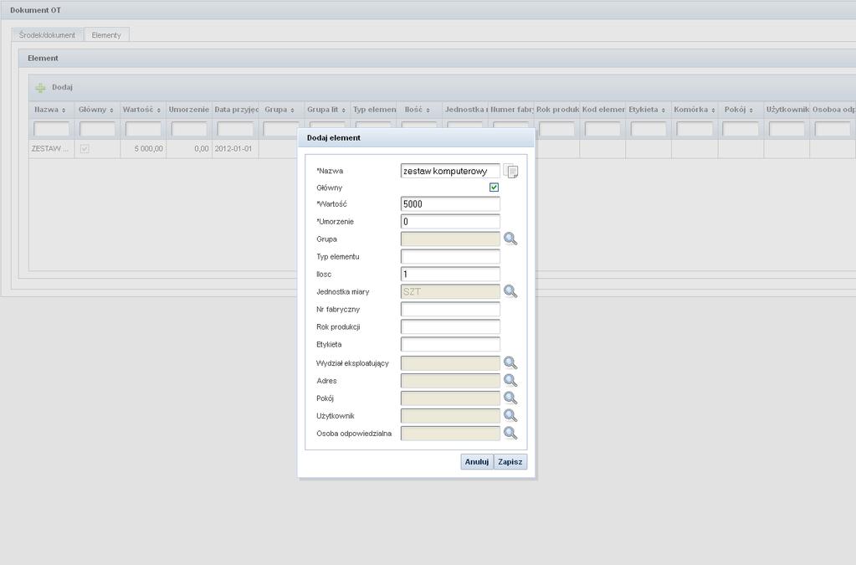The image size is (856, 565).
Task: Click the Etykieta input field in dialog
Action: coord(450,344)
